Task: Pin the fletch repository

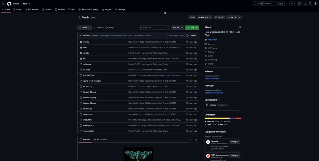Action: [x=192, y=17]
